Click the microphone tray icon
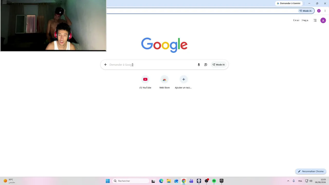The image size is (329, 185). pyautogui.click(x=294, y=181)
